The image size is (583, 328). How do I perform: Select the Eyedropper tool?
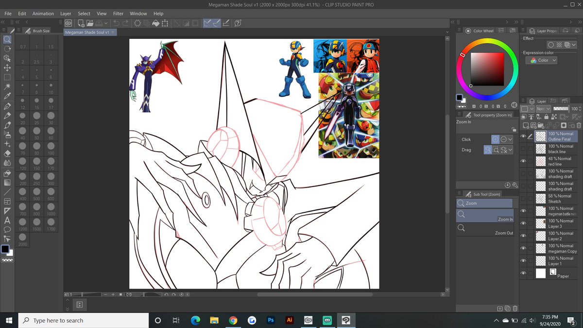point(7,96)
